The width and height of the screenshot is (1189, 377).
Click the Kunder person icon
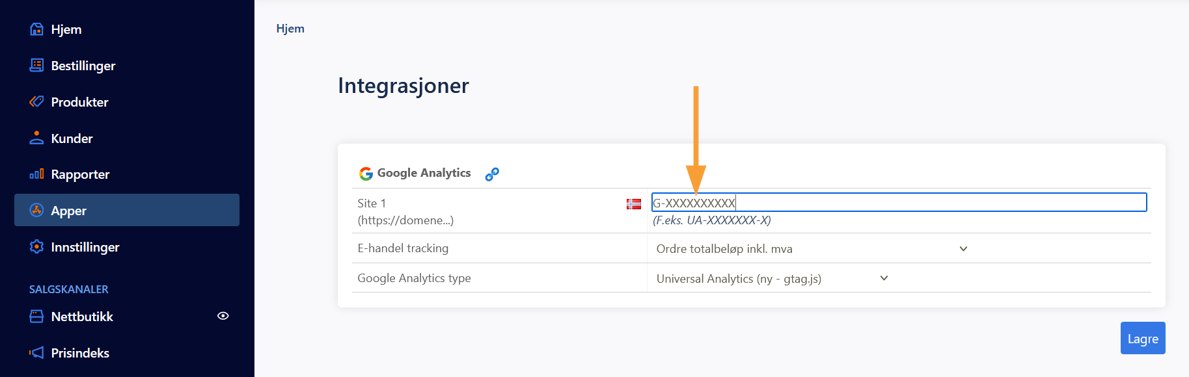(36, 138)
